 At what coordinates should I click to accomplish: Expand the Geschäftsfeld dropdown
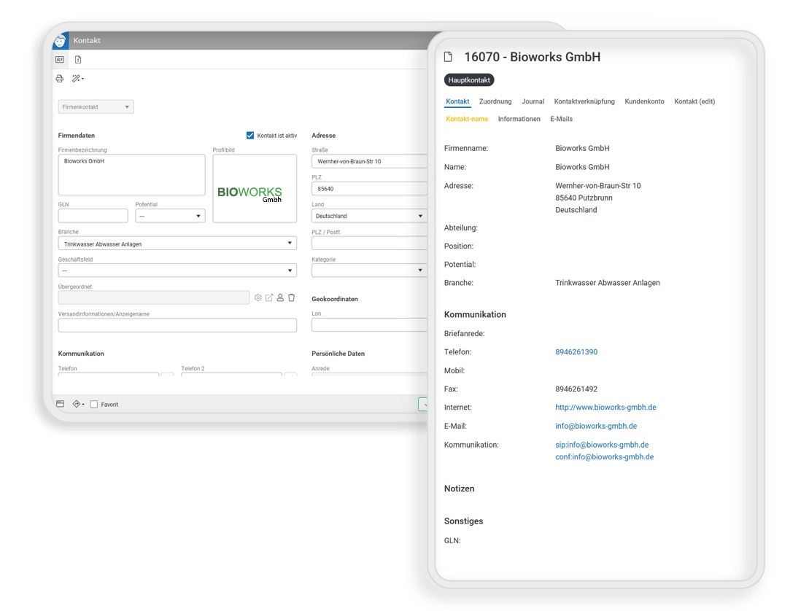pyautogui.click(x=177, y=270)
